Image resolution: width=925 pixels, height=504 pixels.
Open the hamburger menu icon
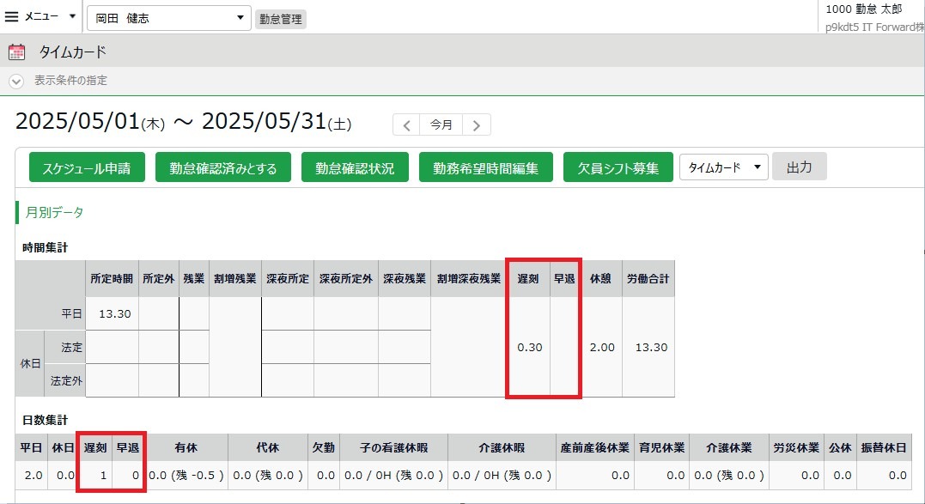pyautogui.click(x=12, y=16)
